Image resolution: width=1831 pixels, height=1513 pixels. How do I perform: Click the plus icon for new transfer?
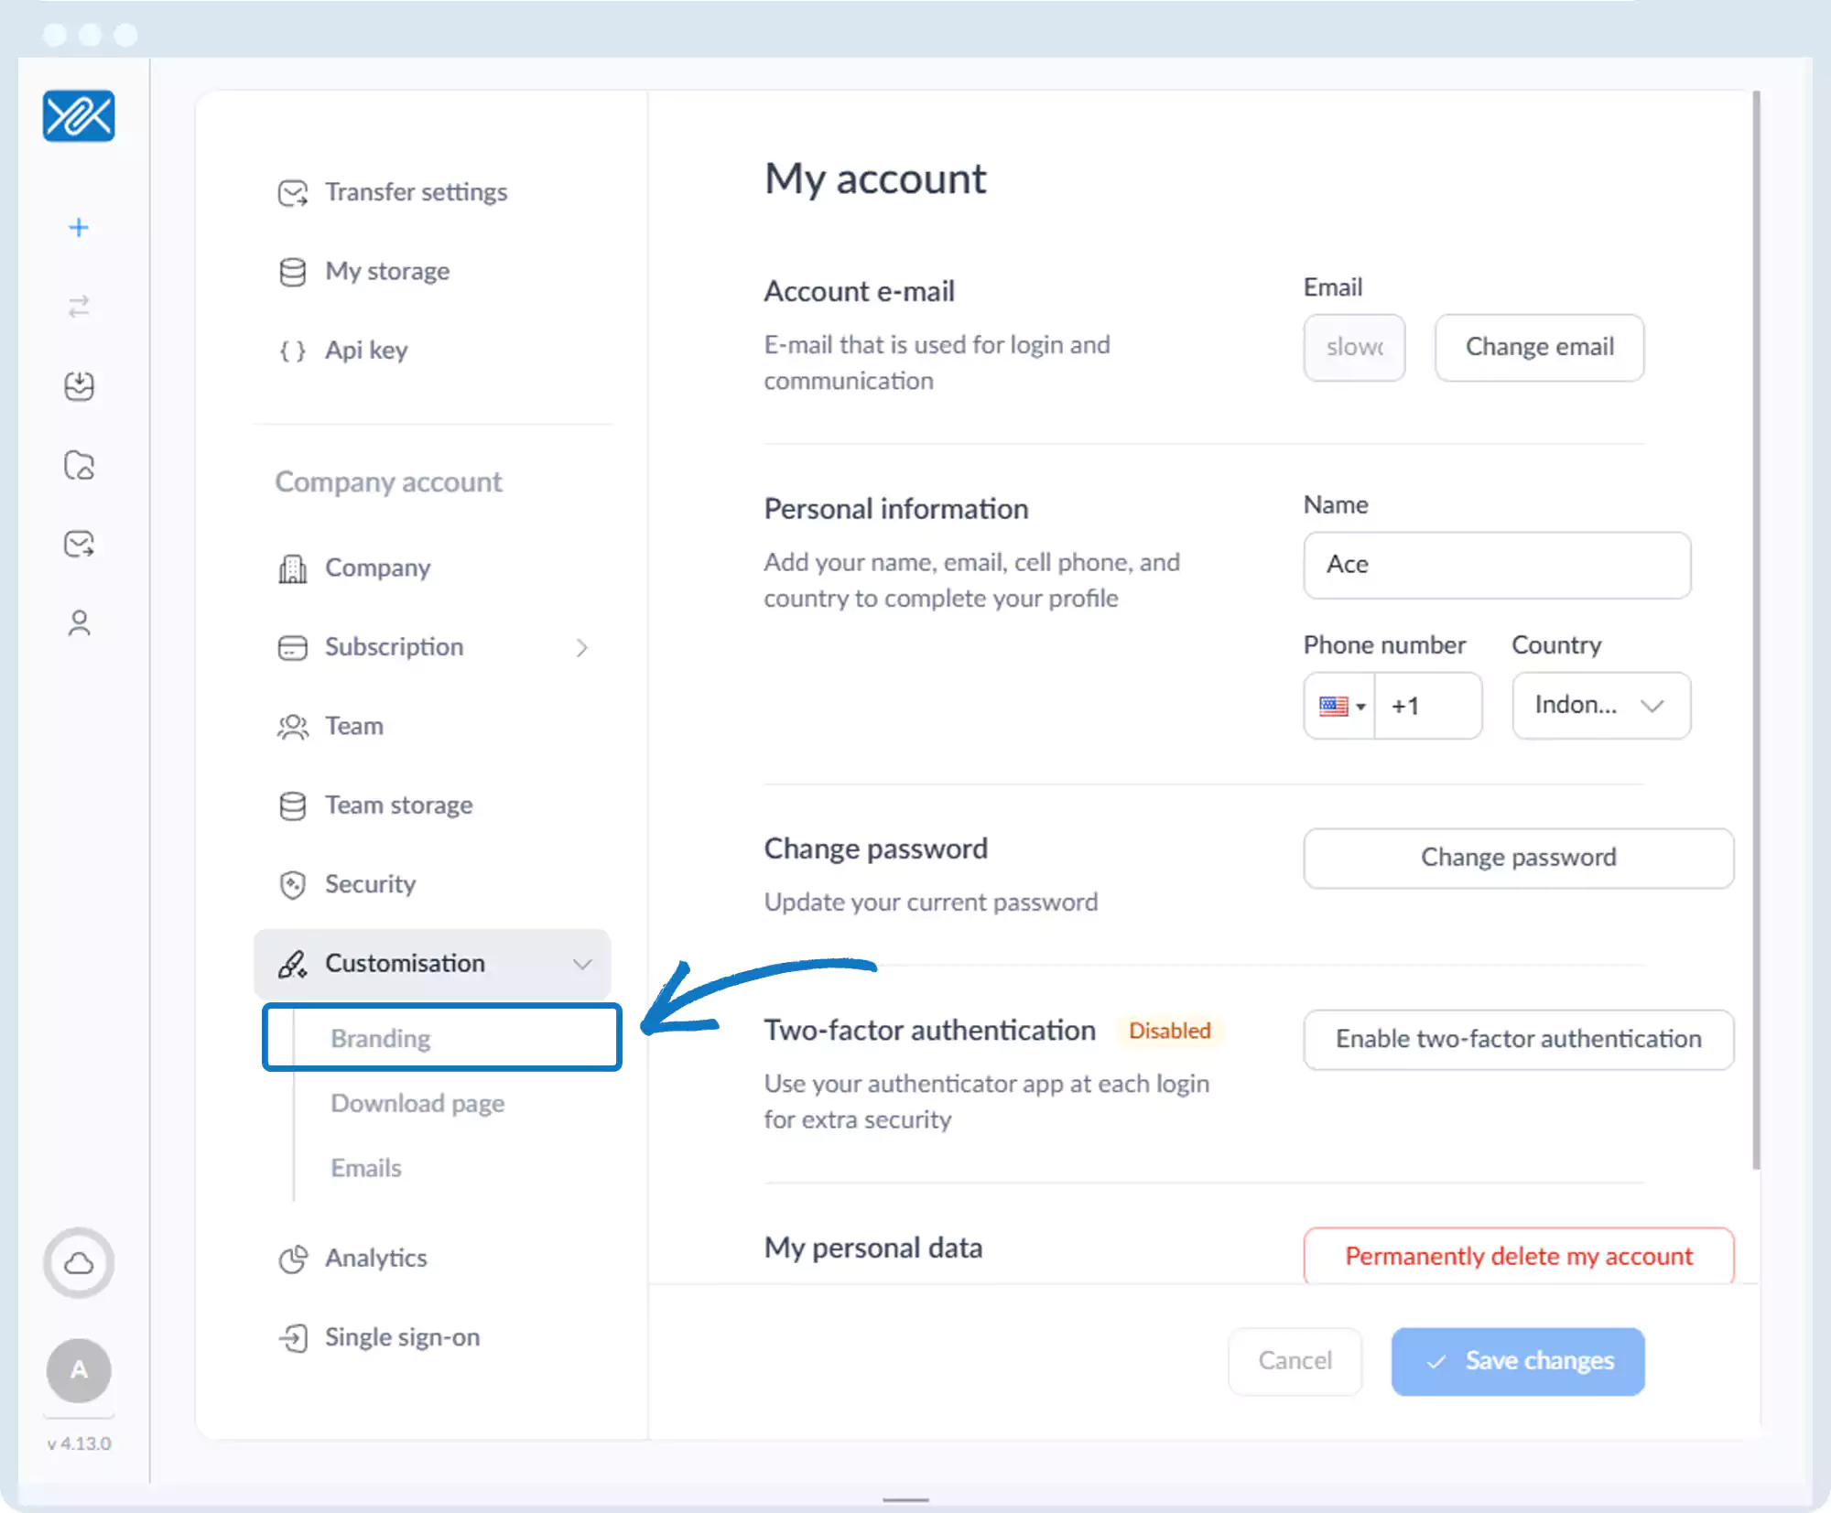79,228
